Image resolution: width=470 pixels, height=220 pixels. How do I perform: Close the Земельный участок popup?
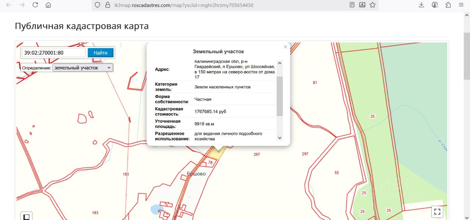click(285, 47)
